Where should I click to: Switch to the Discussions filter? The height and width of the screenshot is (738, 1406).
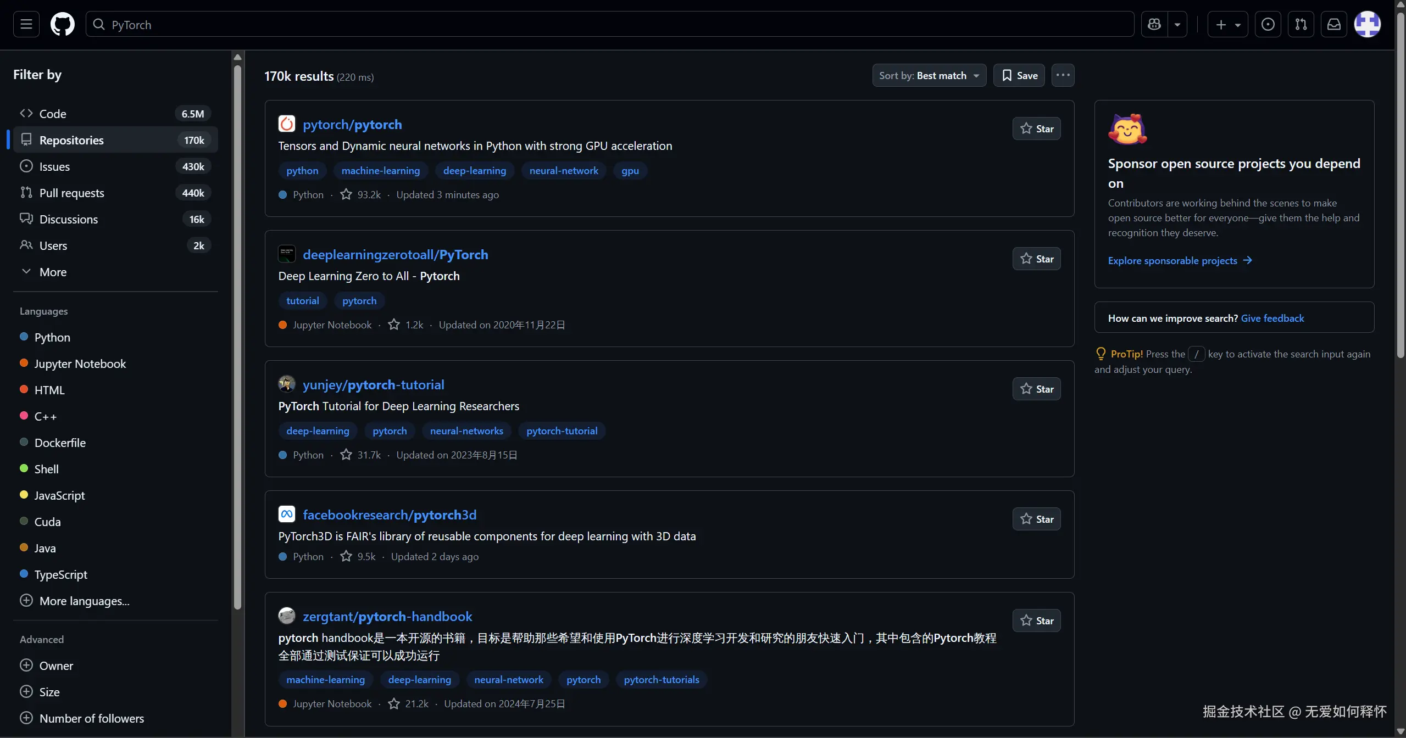tap(68, 219)
